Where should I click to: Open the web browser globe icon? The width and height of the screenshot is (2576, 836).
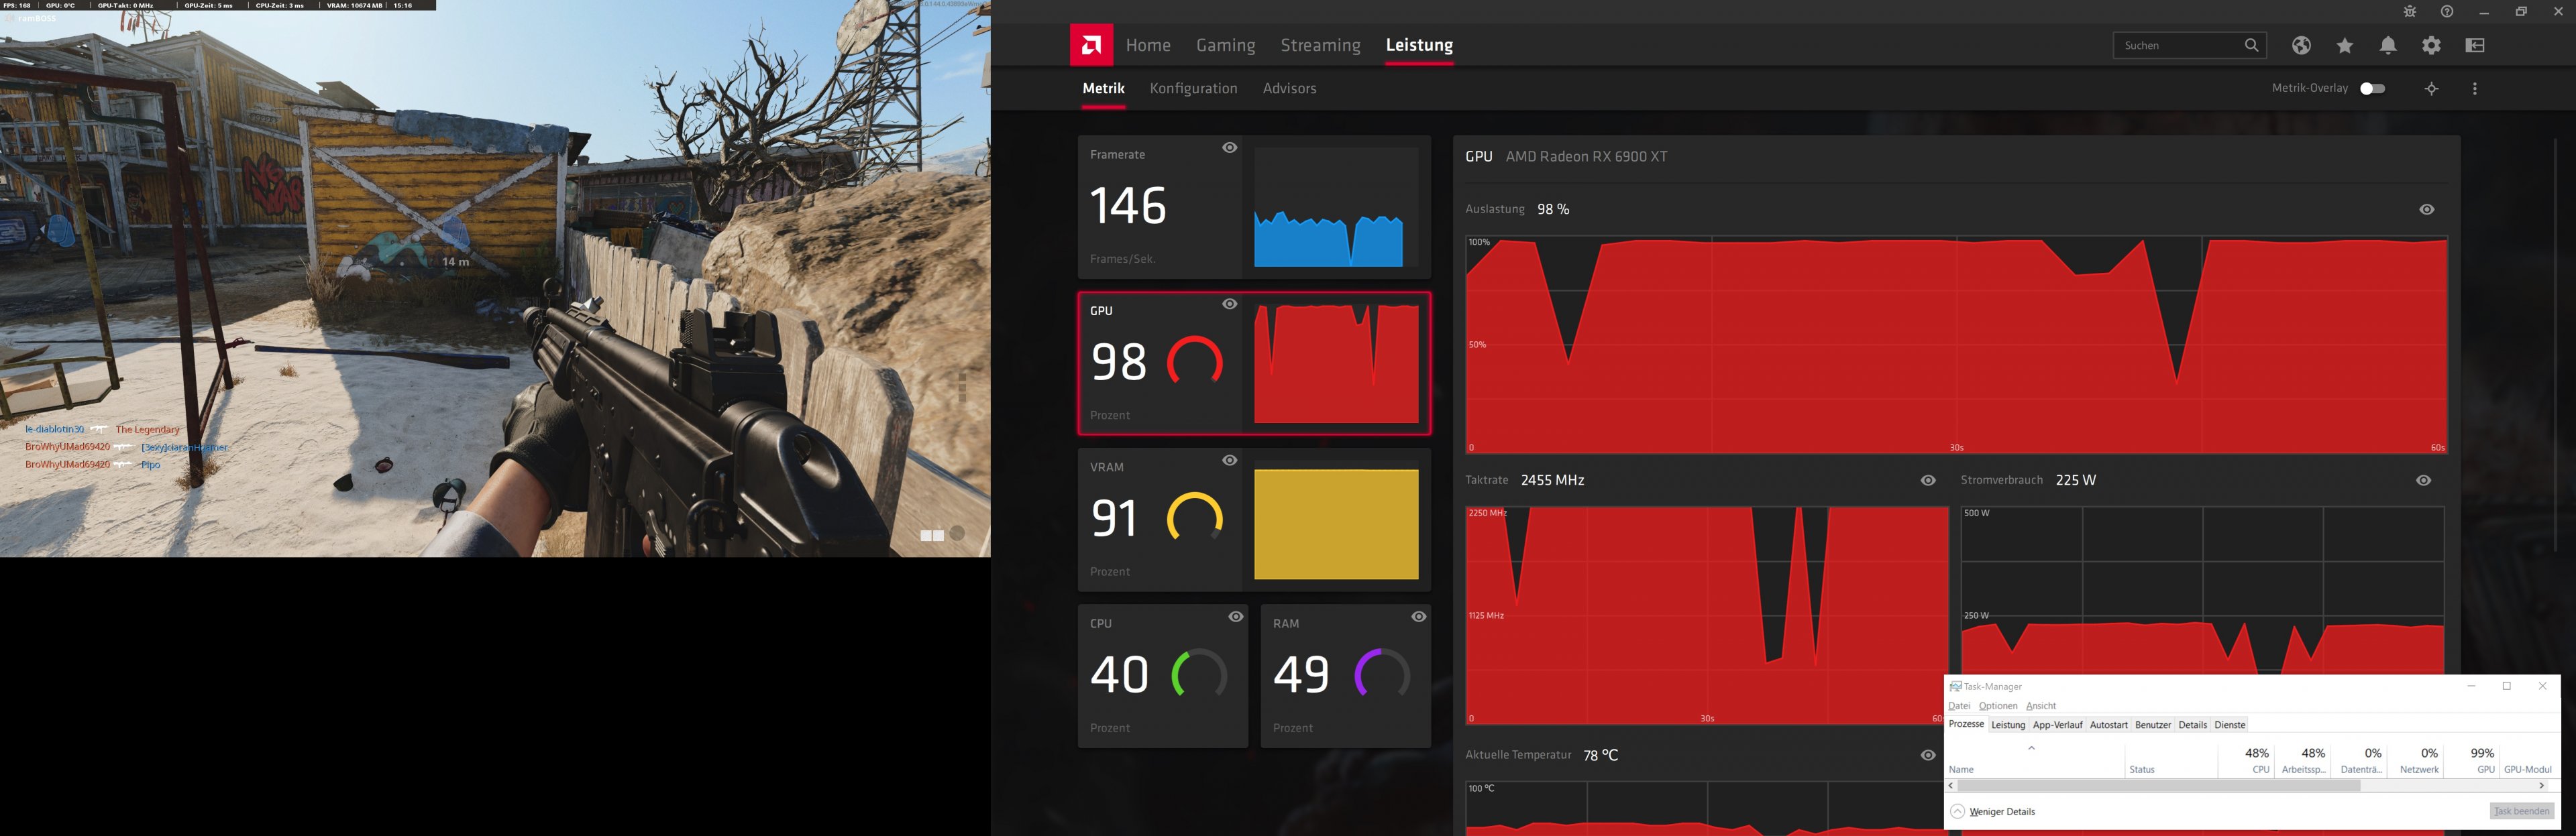pyautogui.click(x=2301, y=45)
